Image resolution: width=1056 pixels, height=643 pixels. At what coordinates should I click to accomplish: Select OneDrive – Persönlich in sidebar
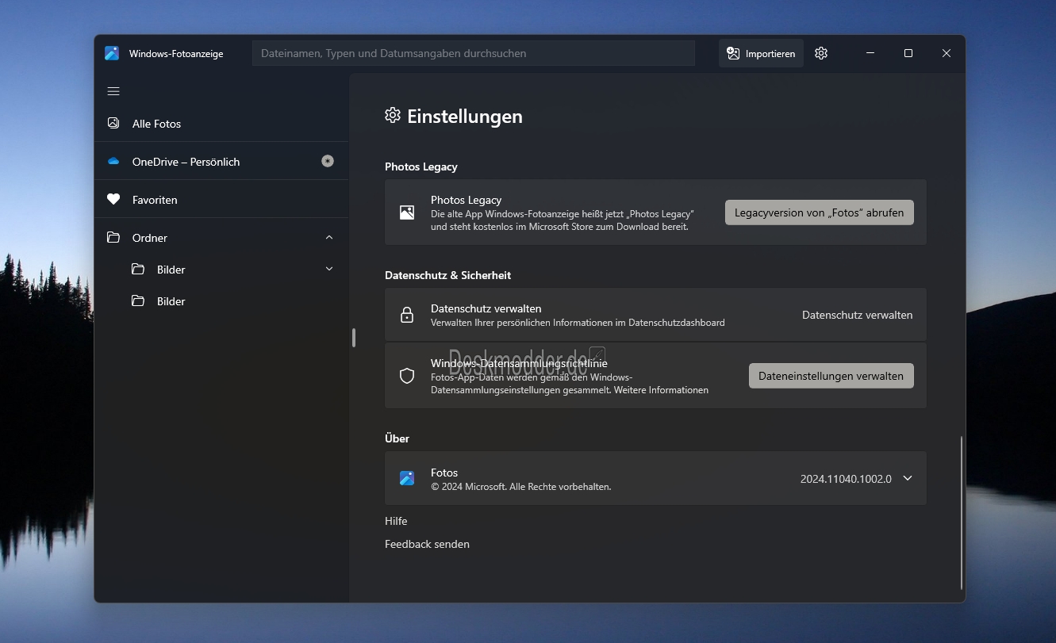click(221, 161)
